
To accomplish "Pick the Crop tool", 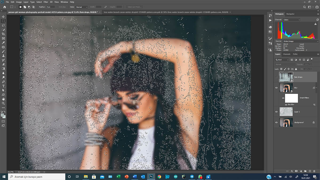I will (x=3, y=34).
